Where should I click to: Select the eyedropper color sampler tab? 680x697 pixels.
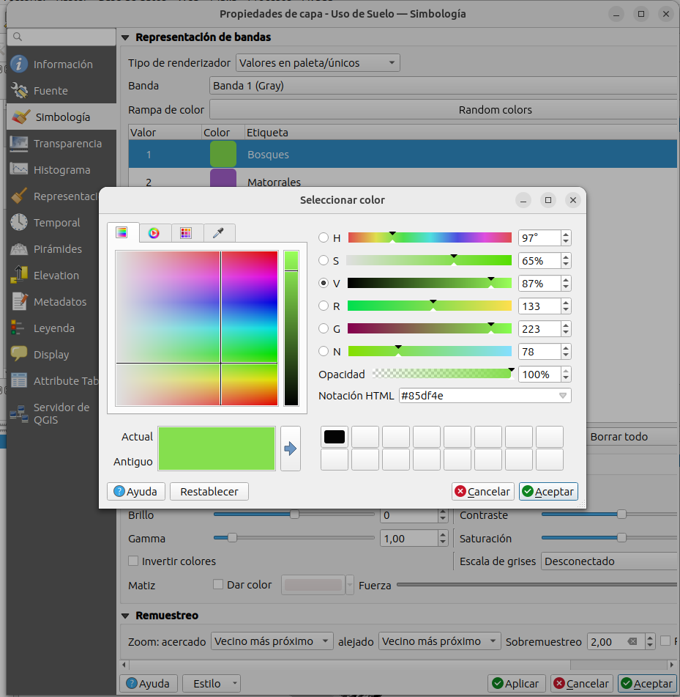point(218,233)
